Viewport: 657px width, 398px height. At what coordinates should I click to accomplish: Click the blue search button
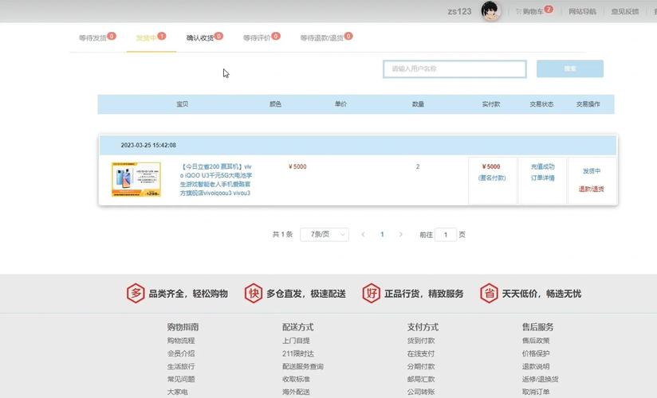[570, 68]
